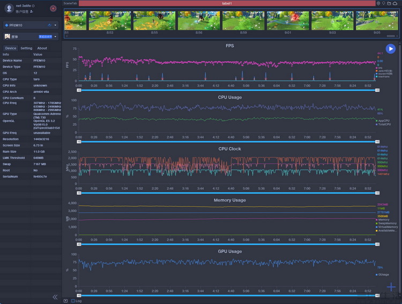
Task: Toggle the SwapMemory legend series
Action: [386, 223]
